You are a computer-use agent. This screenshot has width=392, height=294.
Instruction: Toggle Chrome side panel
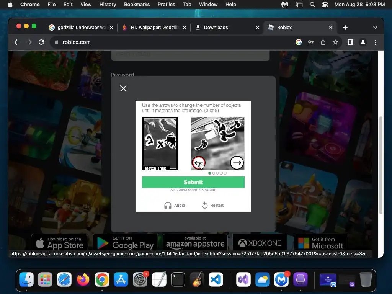(x=351, y=42)
